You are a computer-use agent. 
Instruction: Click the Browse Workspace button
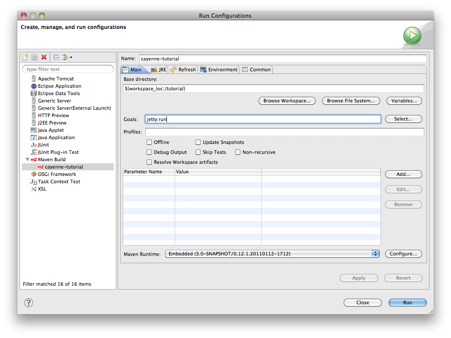point(287,101)
